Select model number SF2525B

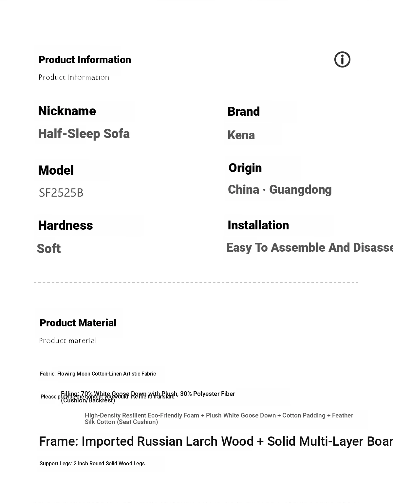[x=61, y=193]
